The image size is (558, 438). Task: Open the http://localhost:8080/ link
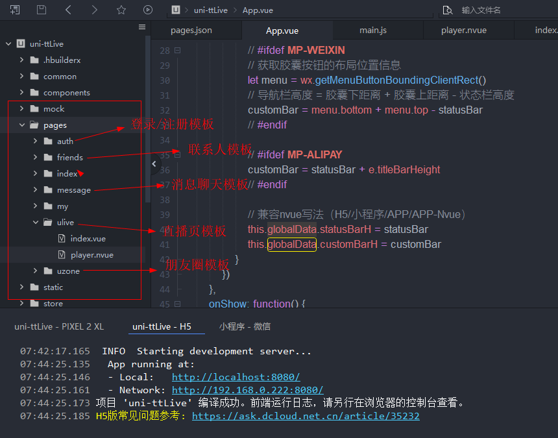pos(236,377)
